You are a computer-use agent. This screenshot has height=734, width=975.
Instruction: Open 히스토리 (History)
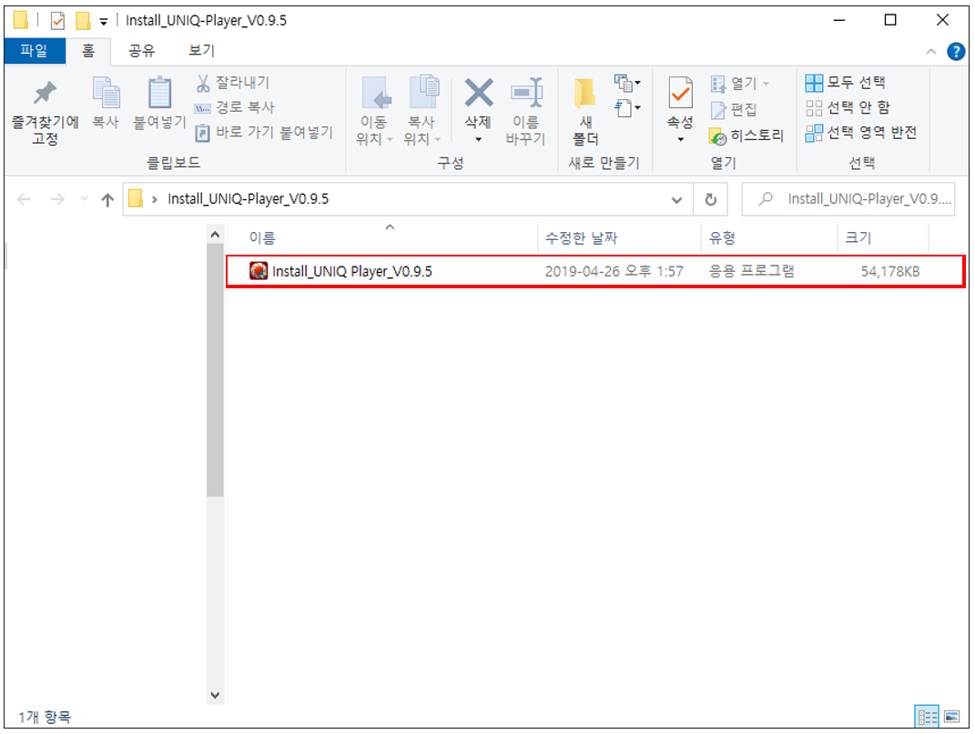[x=746, y=136]
